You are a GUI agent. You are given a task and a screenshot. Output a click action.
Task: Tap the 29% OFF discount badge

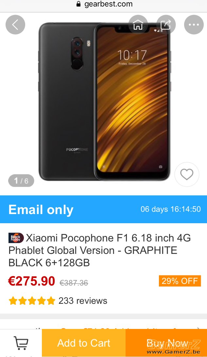coord(180,281)
